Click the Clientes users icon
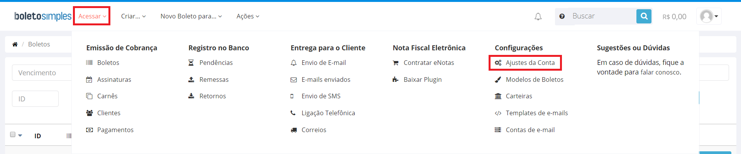The image size is (741, 154). tap(90, 113)
